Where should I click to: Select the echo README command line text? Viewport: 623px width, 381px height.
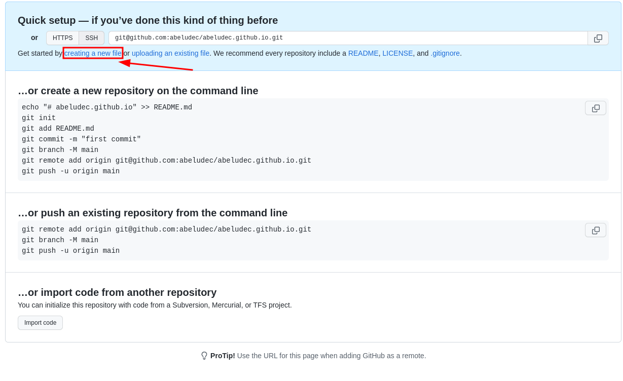[x=106, y=107]
